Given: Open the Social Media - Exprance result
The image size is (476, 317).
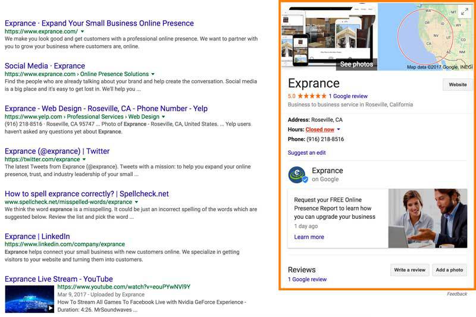Looking at the screenshot, I should [x=45, y=66].
